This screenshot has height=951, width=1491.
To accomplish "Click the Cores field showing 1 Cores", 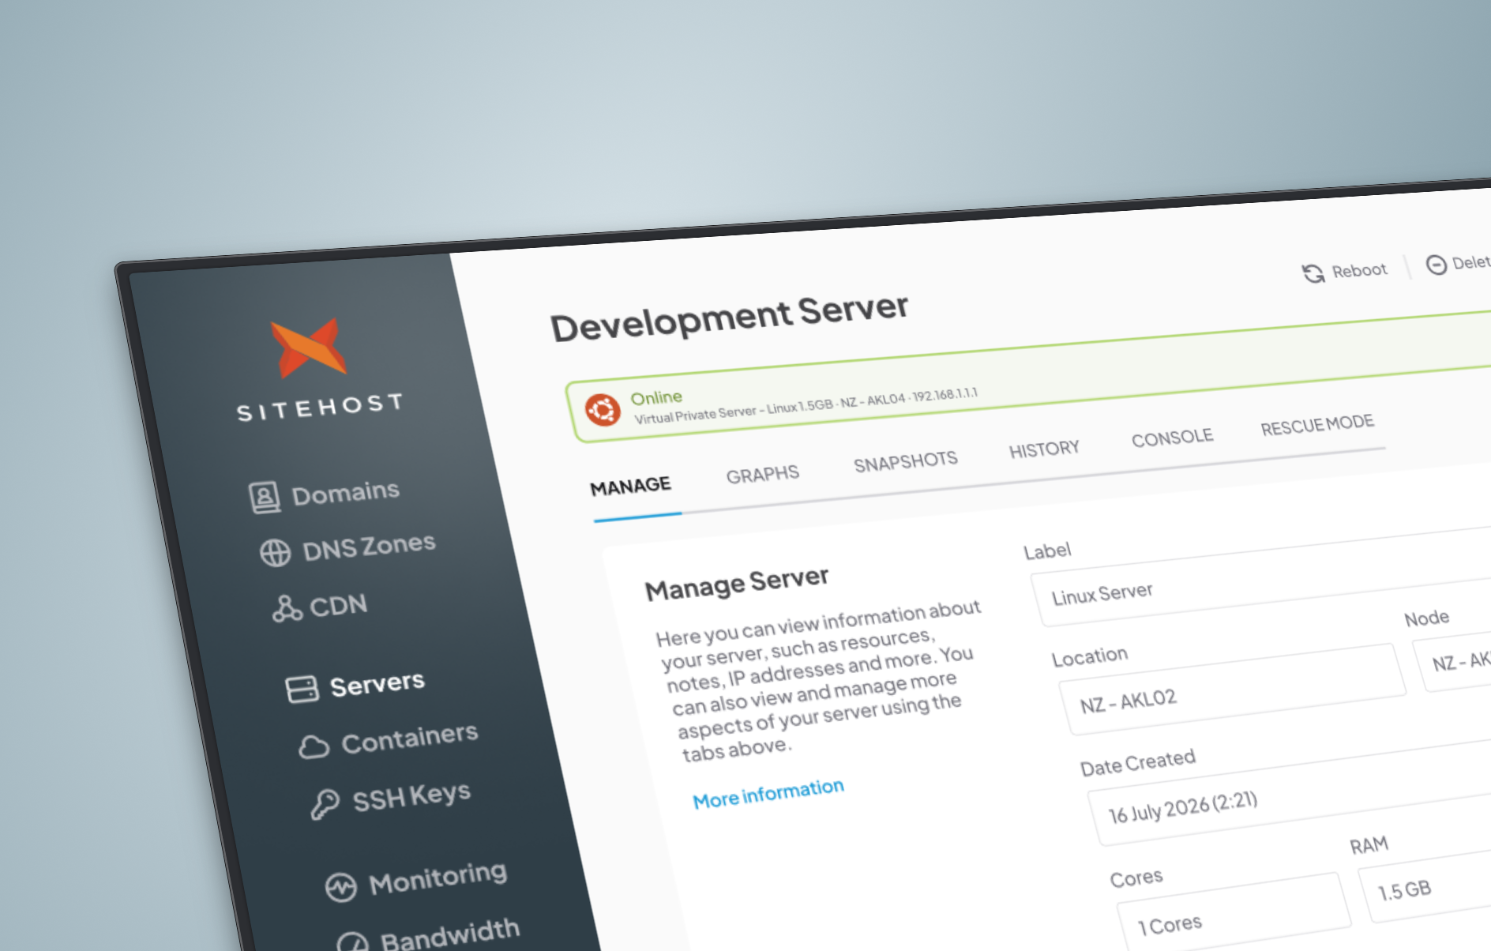I will (x=1235, y=912).
